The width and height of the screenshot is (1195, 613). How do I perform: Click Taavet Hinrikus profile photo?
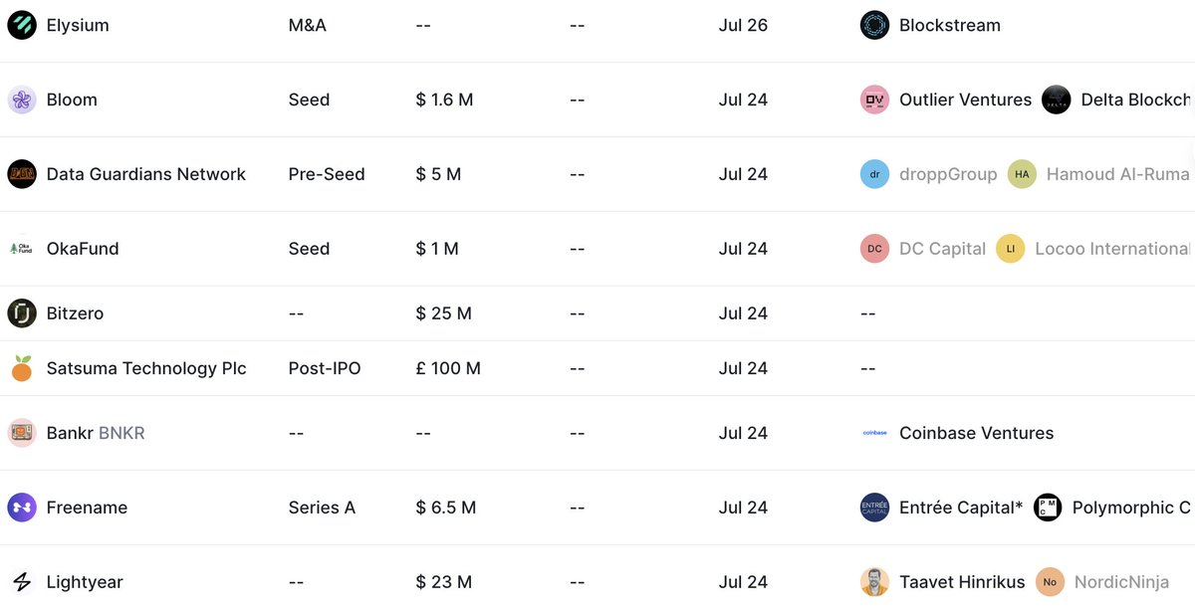(x=874, y=582)
